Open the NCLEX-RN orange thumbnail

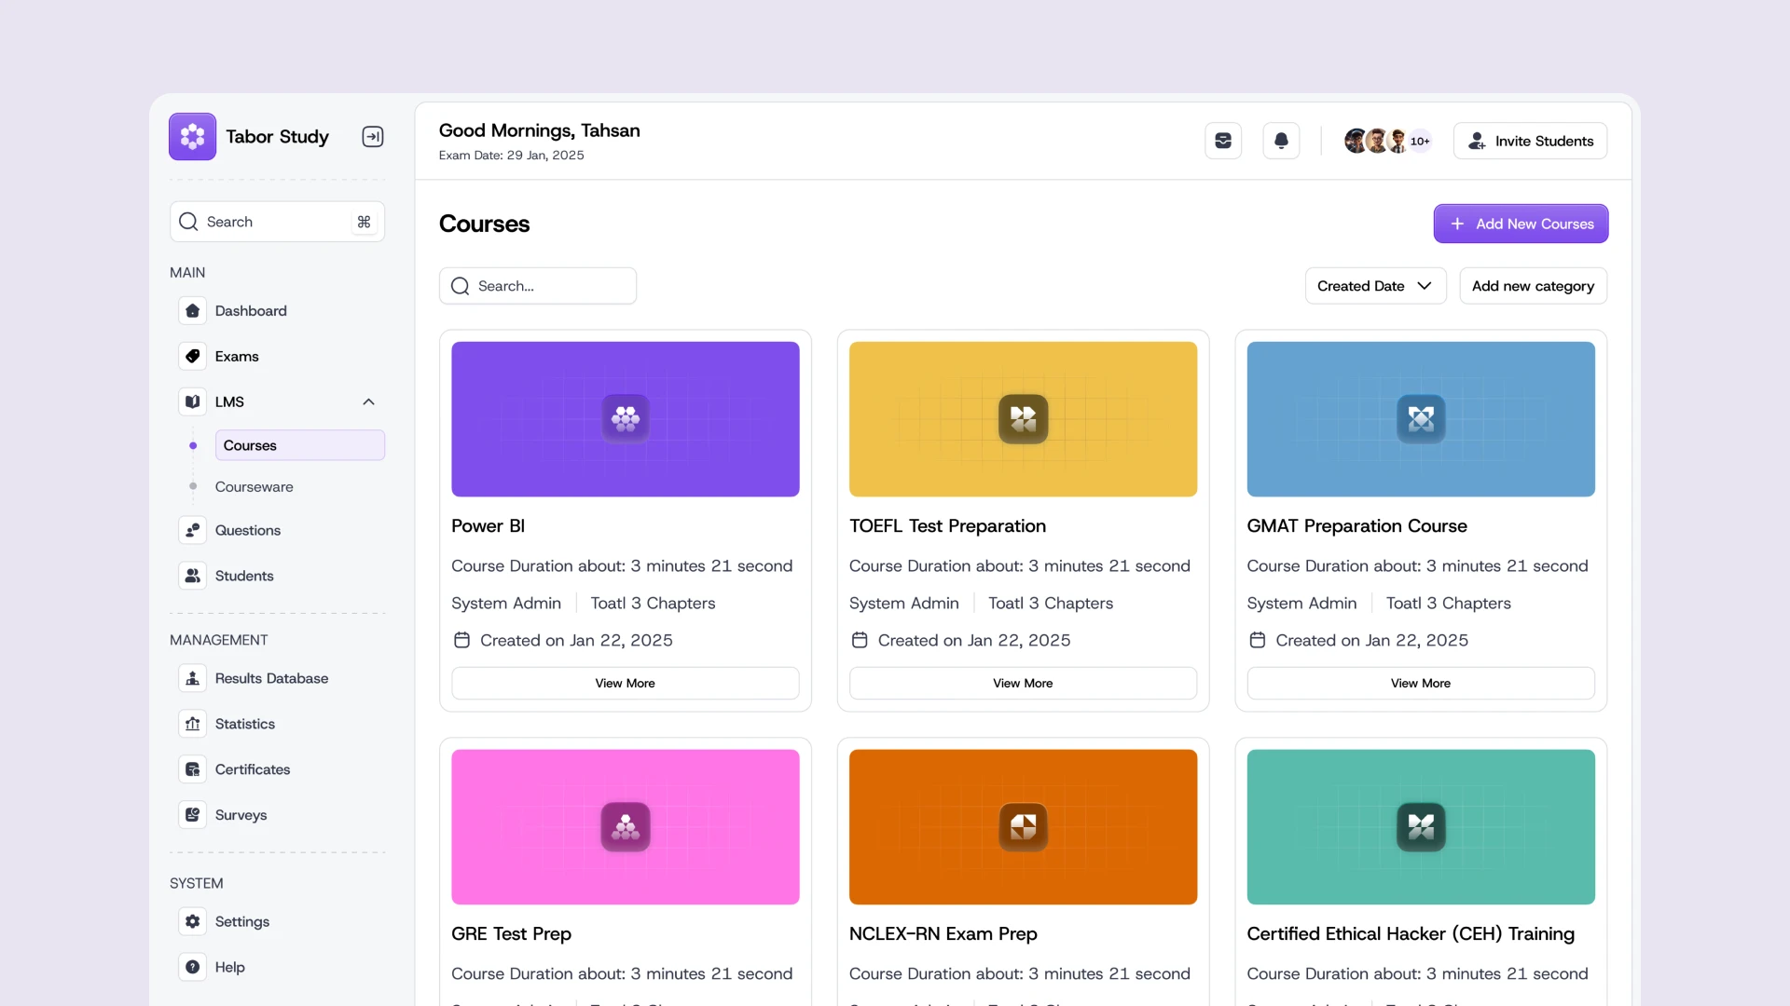point(1023,827)
